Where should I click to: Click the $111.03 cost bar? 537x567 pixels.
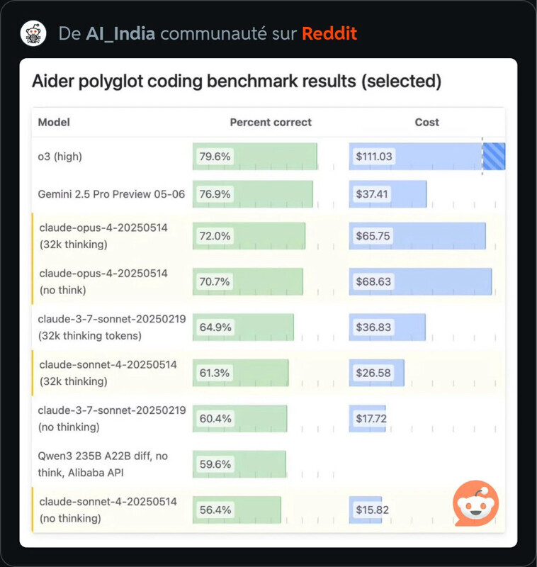(425, 157)
